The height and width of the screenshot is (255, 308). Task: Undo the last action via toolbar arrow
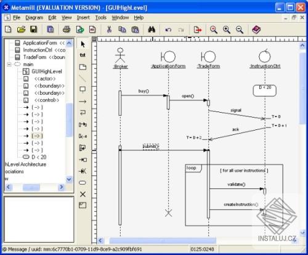[168, 30]
